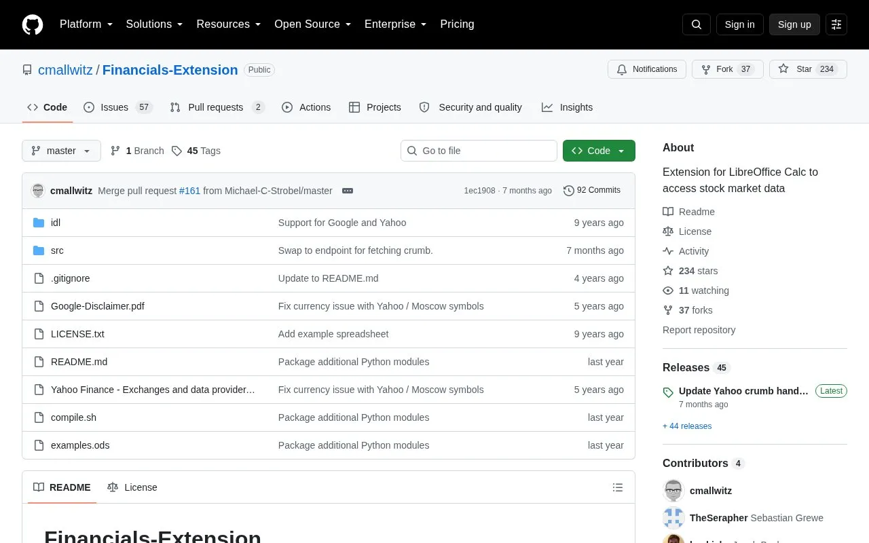Screen dimensions: 869x543
Task: Switch to the Issues tab
Action: pyautogui.click(x=118, y=107)
